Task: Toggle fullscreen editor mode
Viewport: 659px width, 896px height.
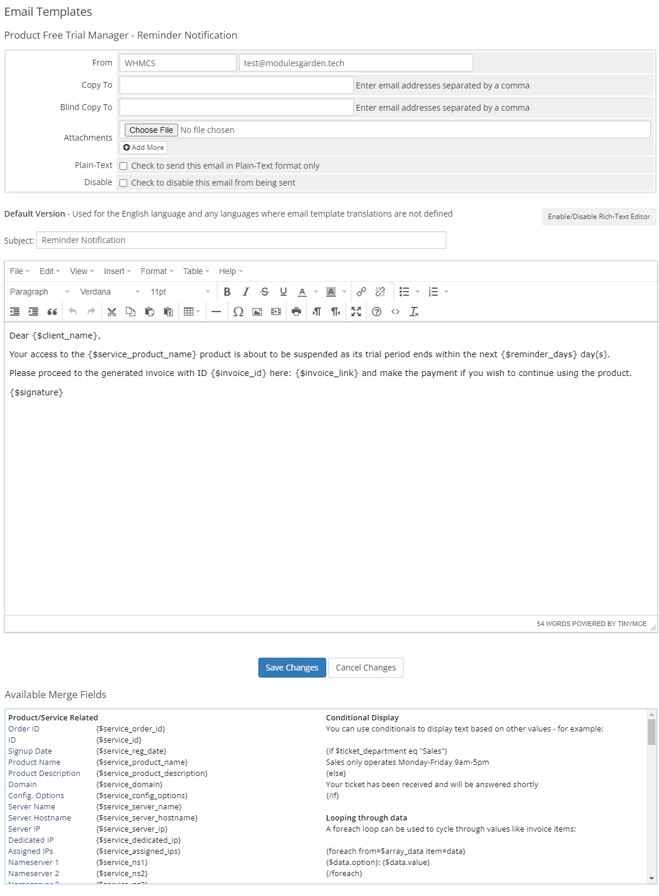Action: tap(356, 312)
